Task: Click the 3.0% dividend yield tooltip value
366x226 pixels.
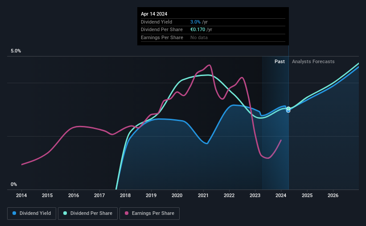Action: point(195,22)
